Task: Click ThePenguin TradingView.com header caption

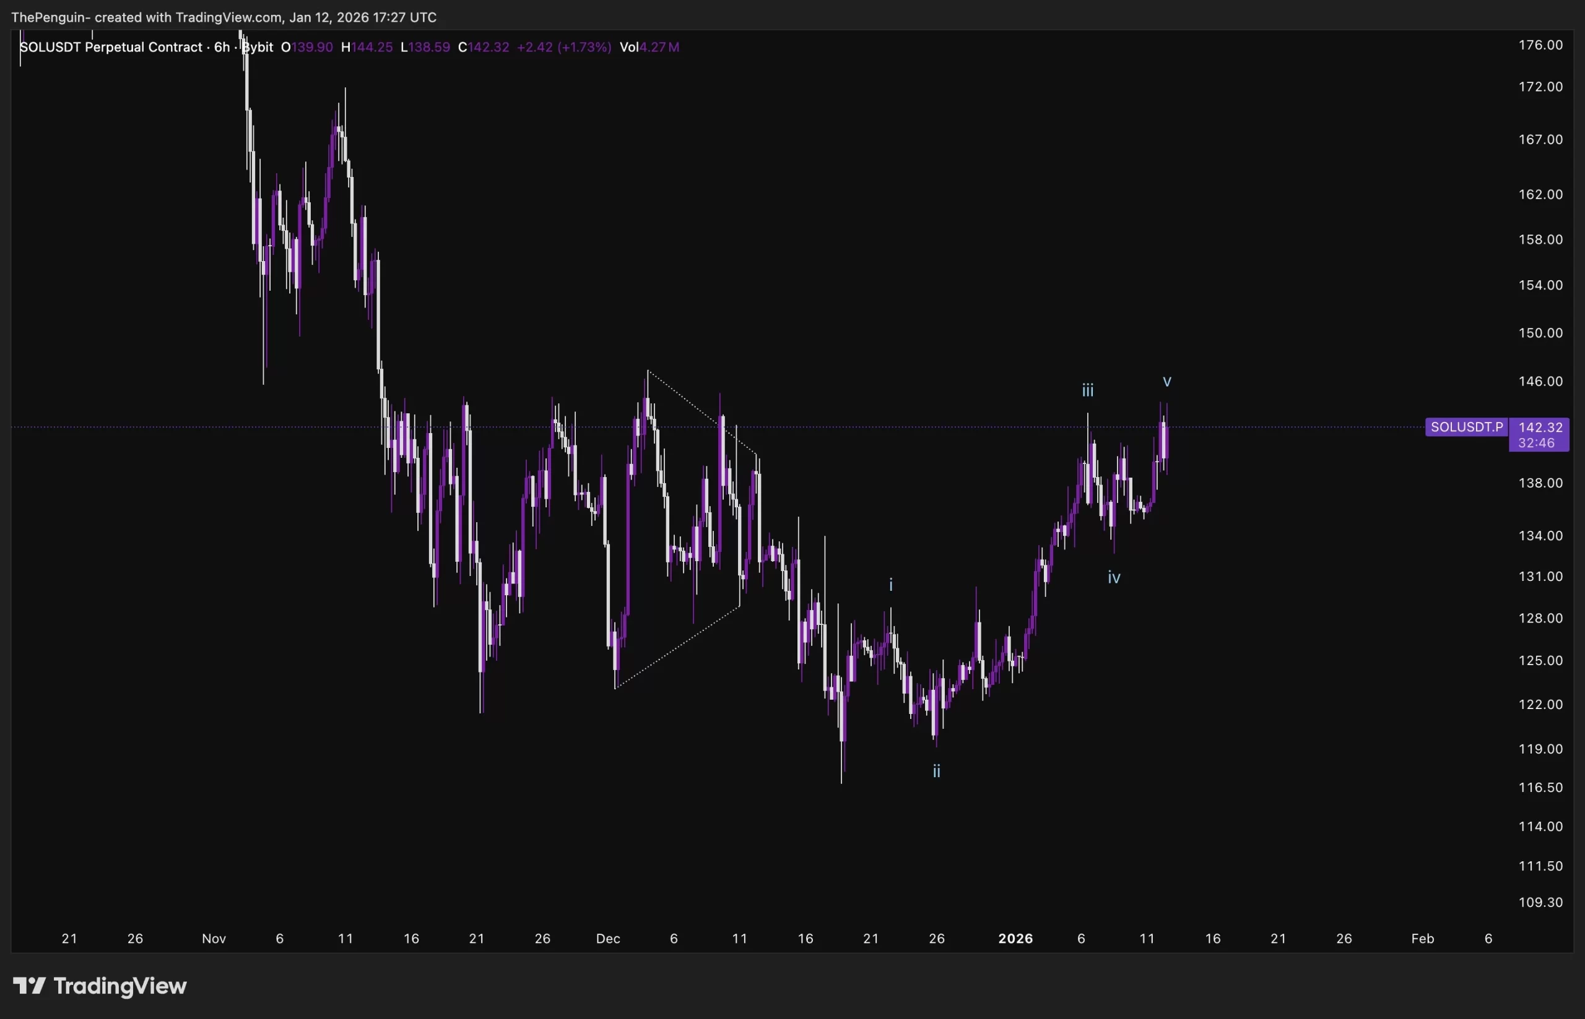Action: click(224, 17)
